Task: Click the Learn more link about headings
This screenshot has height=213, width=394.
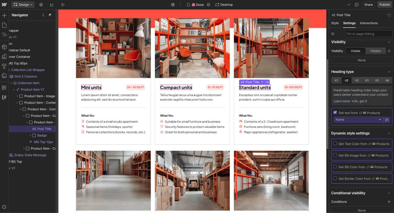Action: [x=341, y=101]
